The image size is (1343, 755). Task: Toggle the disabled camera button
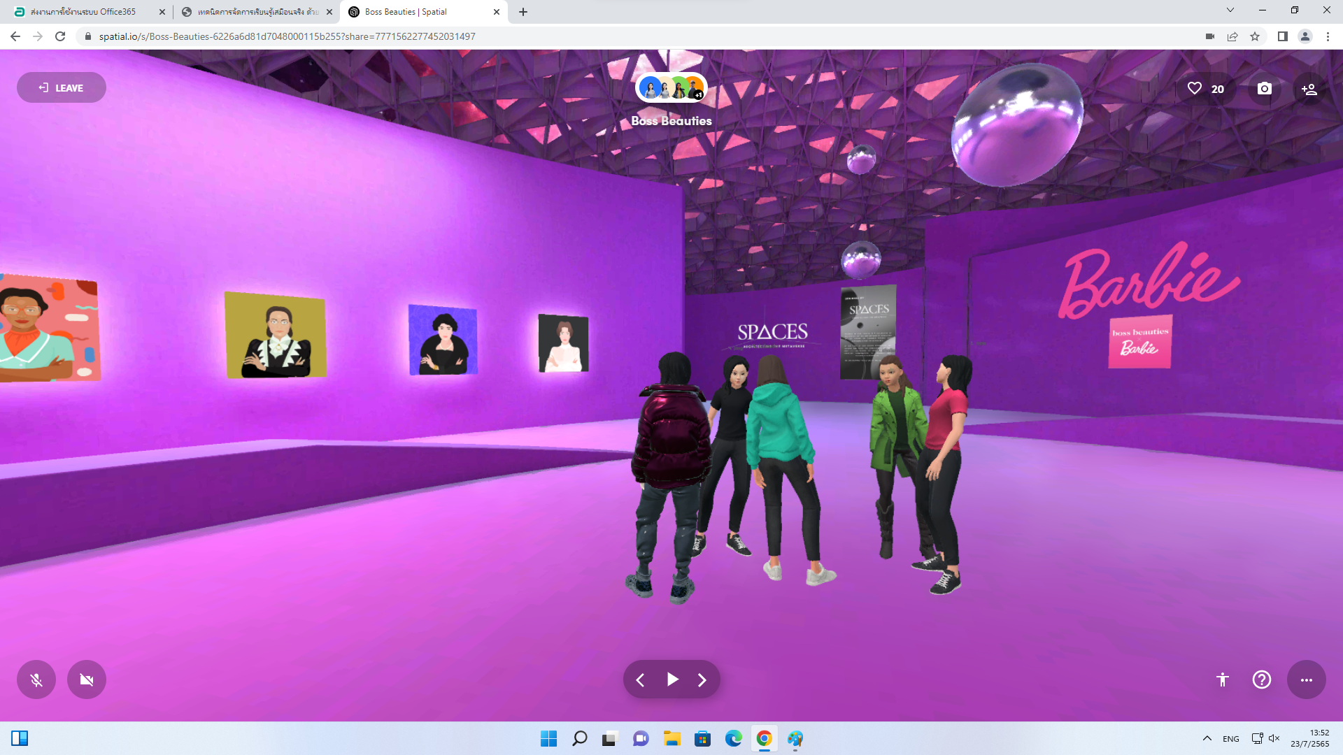[87, 679]
